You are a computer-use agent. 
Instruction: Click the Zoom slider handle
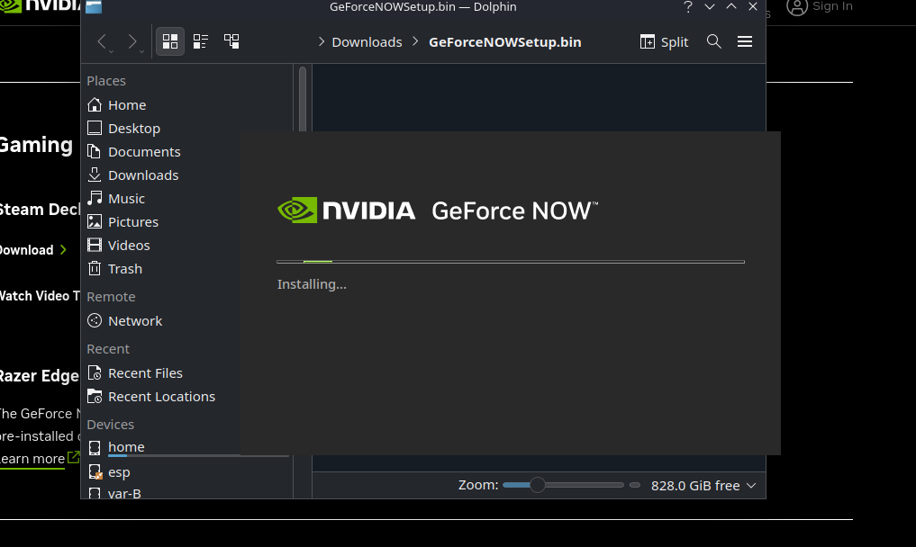click(x=538, y=485)
